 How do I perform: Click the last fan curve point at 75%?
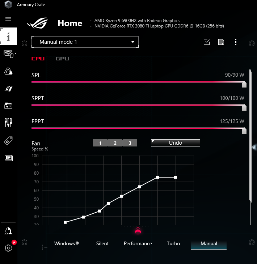coord(176,177)
